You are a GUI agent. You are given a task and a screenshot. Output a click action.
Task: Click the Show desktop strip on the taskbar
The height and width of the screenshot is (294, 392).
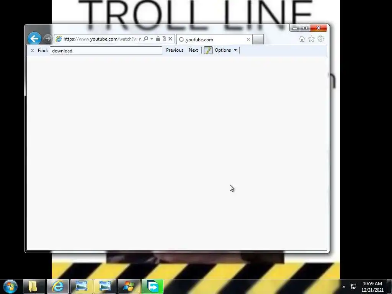coord(389,286)
